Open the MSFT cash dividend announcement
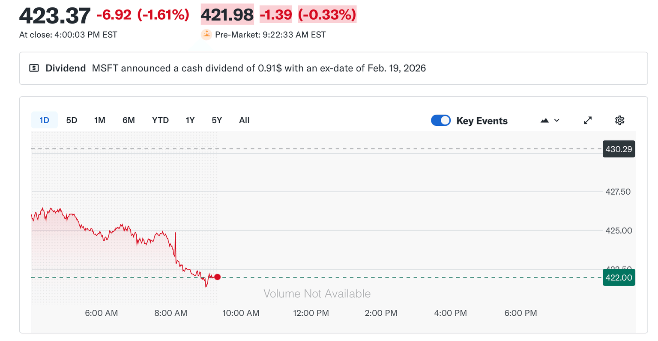The width and height of the screenshot is (658, 341). [259, 68]
